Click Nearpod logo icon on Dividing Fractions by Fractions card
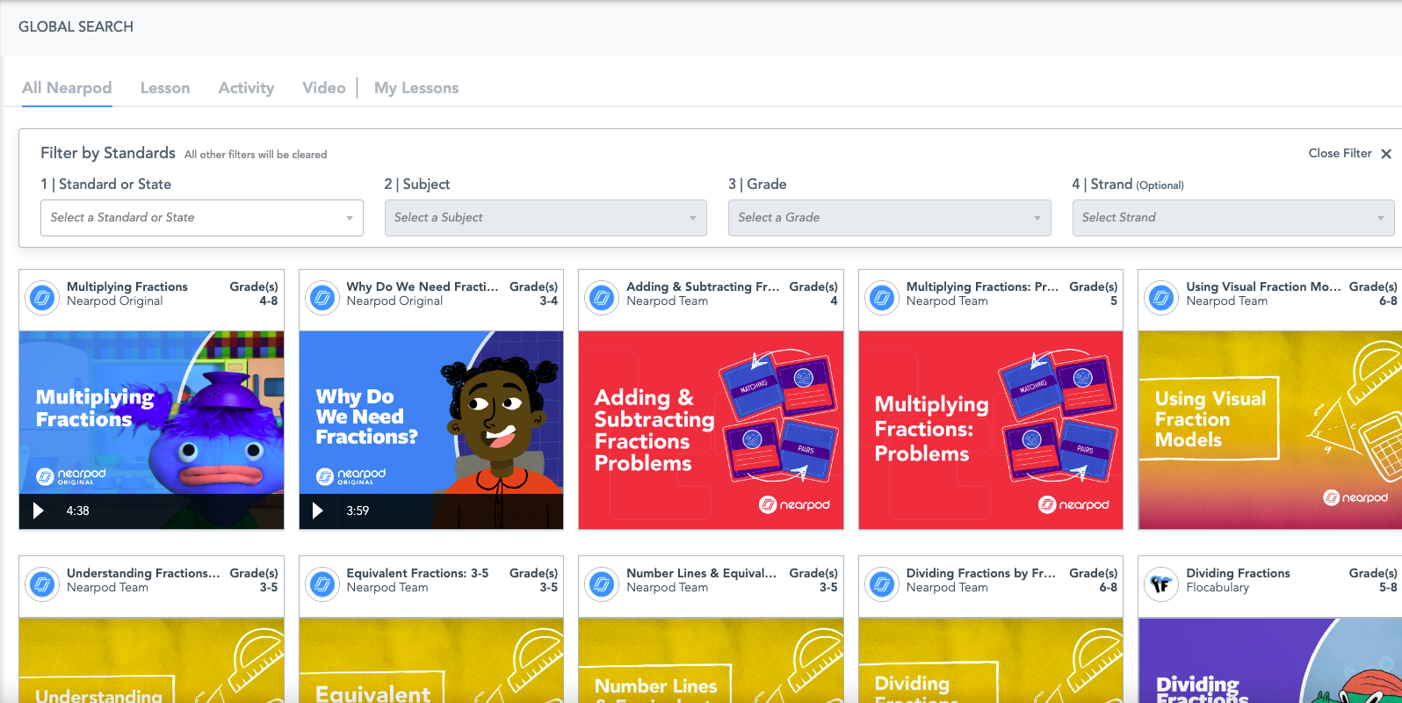The width and height of the screenshot is (1402, 703). tap(882, 584)
